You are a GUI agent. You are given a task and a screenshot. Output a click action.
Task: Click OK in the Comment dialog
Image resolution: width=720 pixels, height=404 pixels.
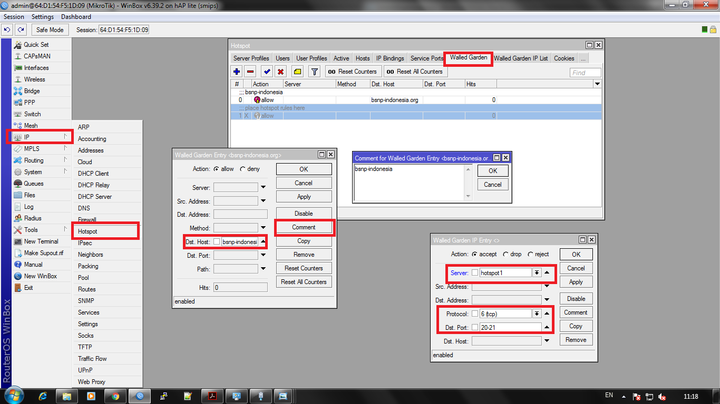tap(493, 171)
